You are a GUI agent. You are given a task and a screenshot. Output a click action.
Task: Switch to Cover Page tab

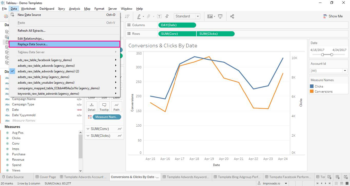[46, 177]
